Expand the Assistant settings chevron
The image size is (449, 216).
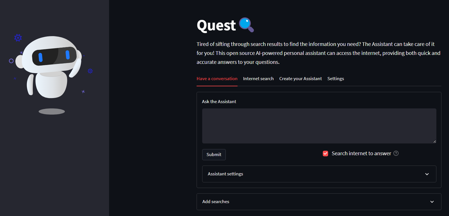coord(427,174)
